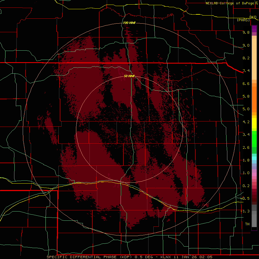Click the pink swatch near 1.0 on colorbar

click(x=254, y=174)
